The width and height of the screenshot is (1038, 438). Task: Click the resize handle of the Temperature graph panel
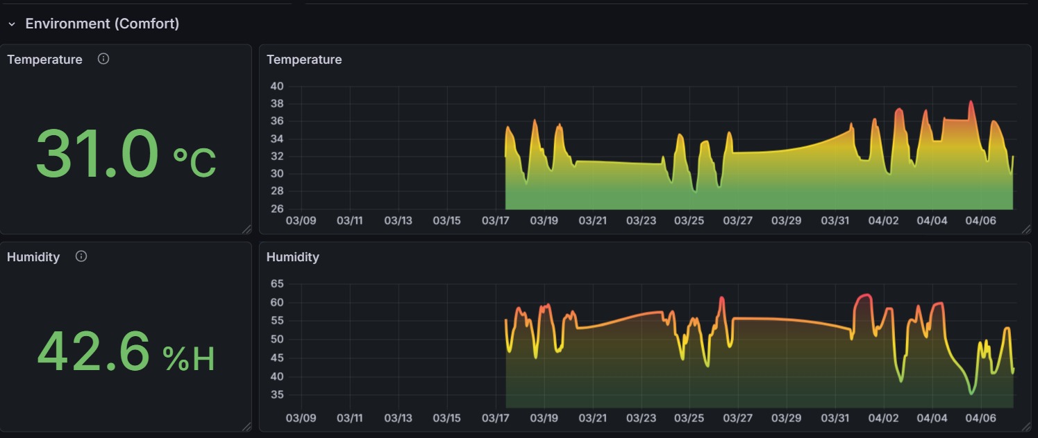coord(1028,228)
